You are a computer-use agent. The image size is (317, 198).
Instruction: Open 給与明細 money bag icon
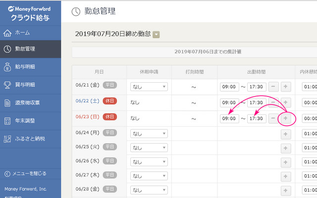point(7,67)
